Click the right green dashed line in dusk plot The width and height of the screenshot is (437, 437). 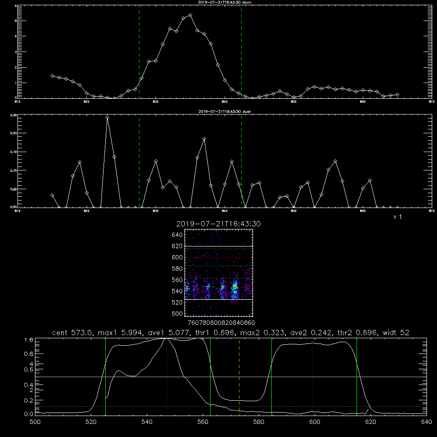pyautogui.click(x=241, y=161)
